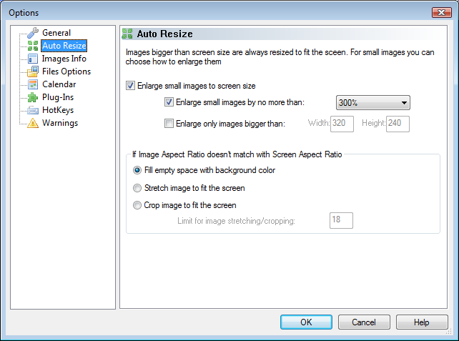Click the 'Auto Resize' panel header title
Viewport: 459px width, 341px height.
[165, 34]
